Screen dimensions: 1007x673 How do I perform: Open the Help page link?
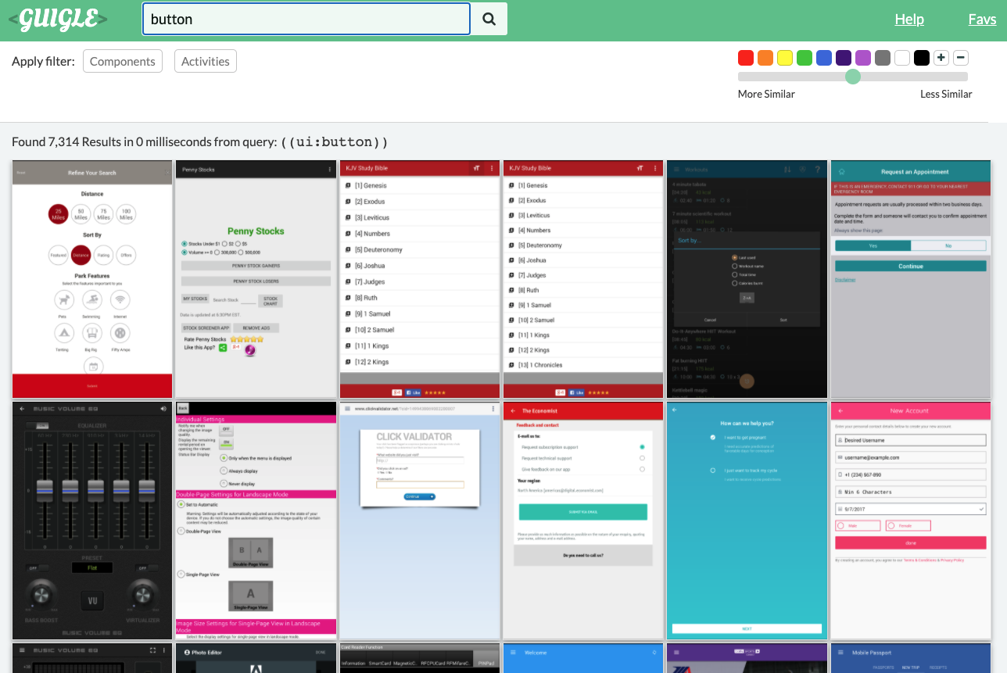[909, 20]
